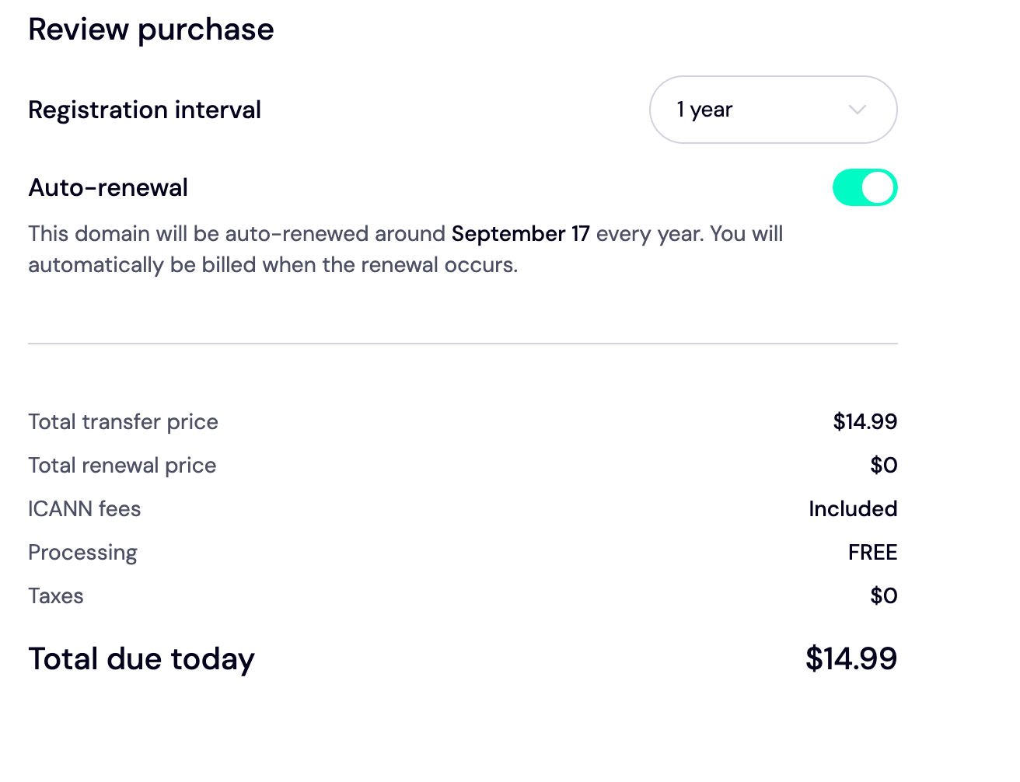Click the Review purchase heading

click(151, 30)
